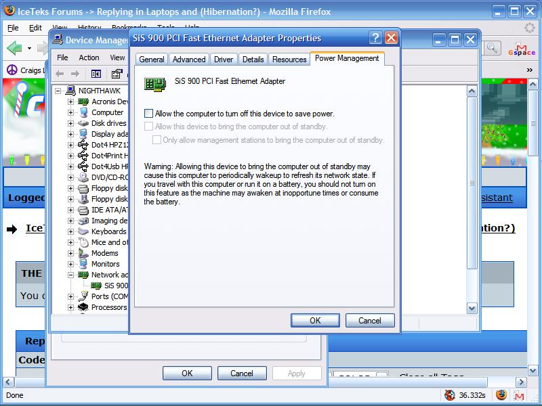
Task: Expand the Display adapters node
Action: 70,134
